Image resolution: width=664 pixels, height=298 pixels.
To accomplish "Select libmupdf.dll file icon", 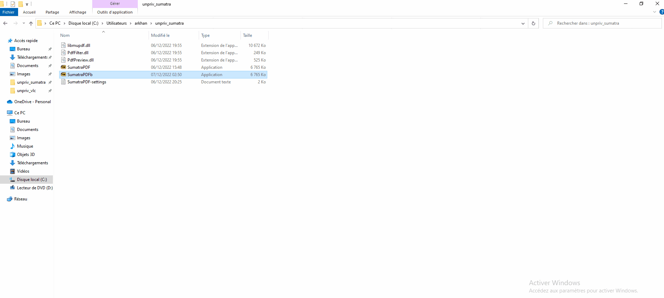I will 63,45.
